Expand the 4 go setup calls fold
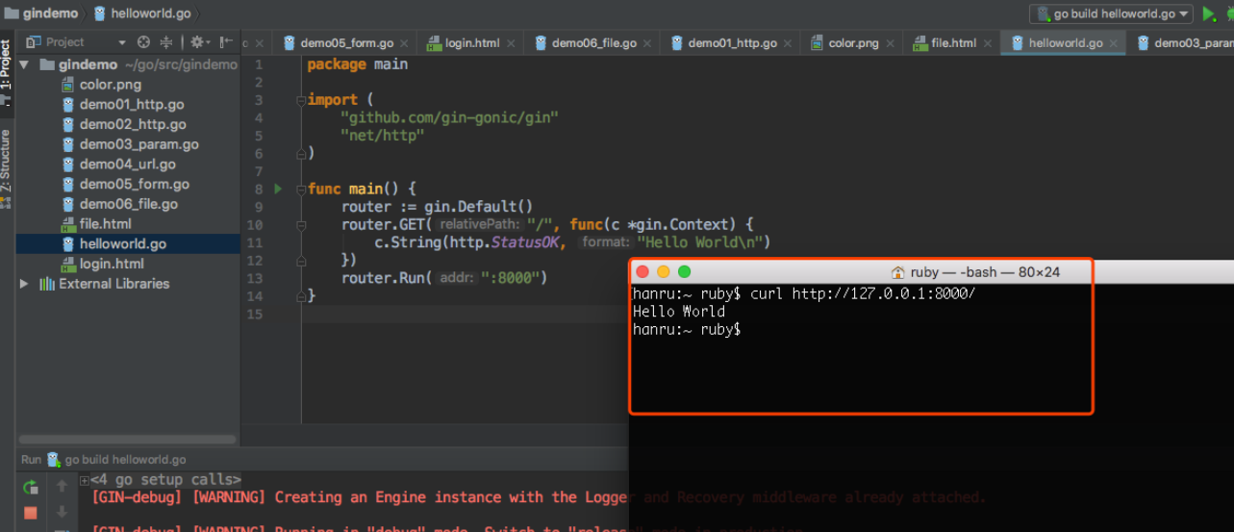This screenshot has height=532, width=1234. tap(85, 480)
